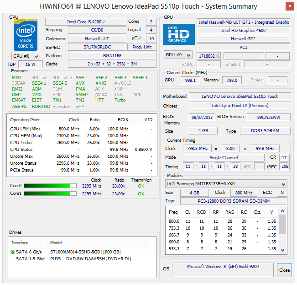Click the Close button at bottom right
Viewport: 297px width, 285px height.
[284, 270]
